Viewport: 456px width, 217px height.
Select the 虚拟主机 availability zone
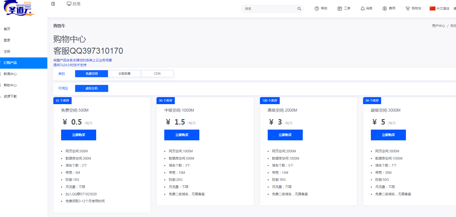pos(91,88)
